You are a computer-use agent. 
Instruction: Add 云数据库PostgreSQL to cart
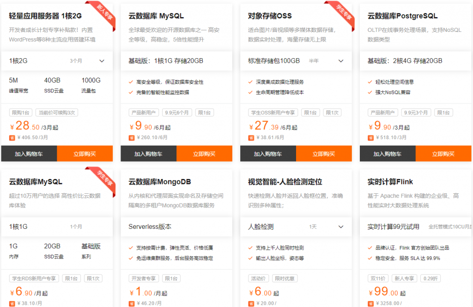388,153
